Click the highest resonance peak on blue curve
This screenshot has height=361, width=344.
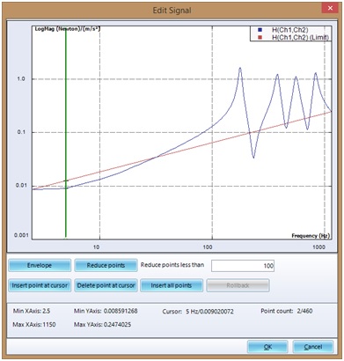(240, 69)
